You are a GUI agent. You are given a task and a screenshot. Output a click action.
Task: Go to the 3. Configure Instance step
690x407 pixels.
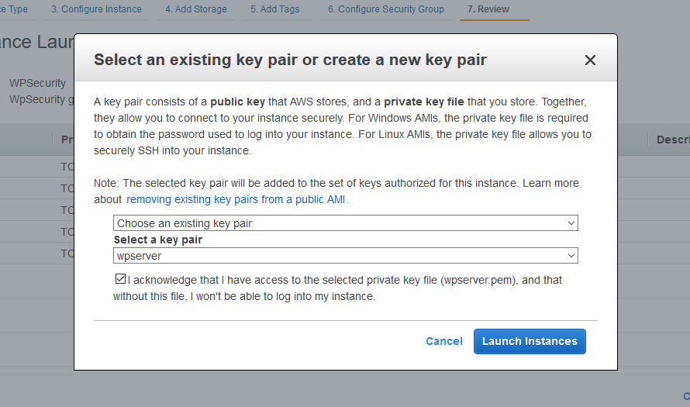pos(96,9)
